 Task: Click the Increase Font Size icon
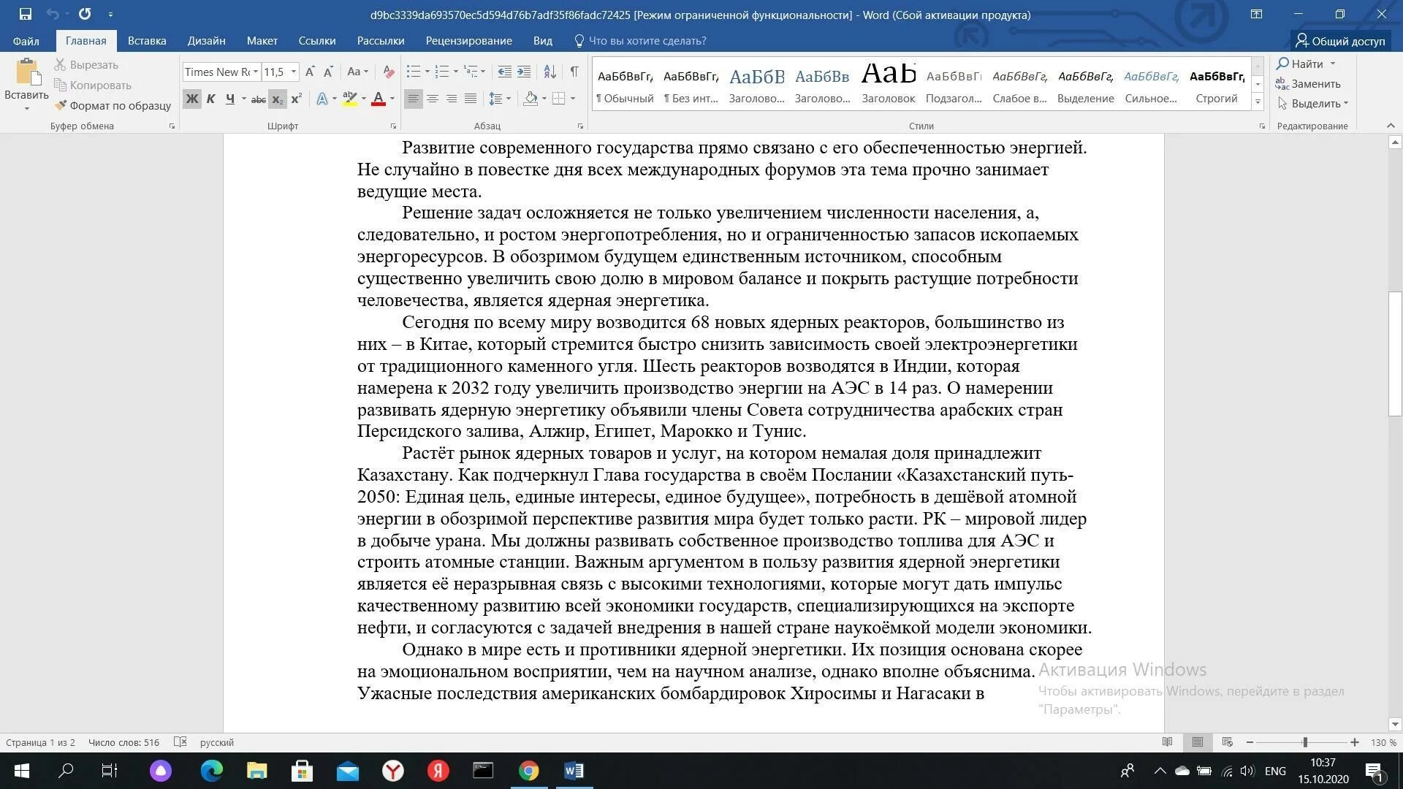(310, 72)
